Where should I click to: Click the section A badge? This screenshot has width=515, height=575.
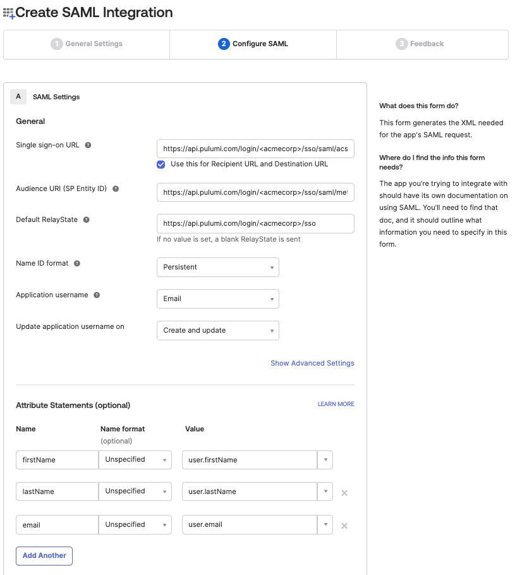[x=18, y=97]
